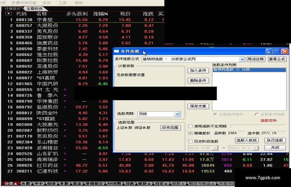Open the end date 2013-4-1 dropdown
Image resolution: width=291 pixels, height=187 pixels.
point(255,148)
